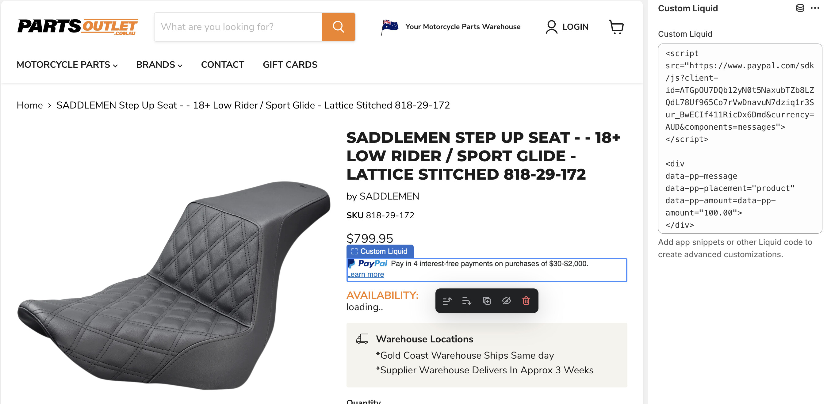Click the PayPal Learn more link
The width and height of the screenshot is (831, 404).
click(366, 274)
